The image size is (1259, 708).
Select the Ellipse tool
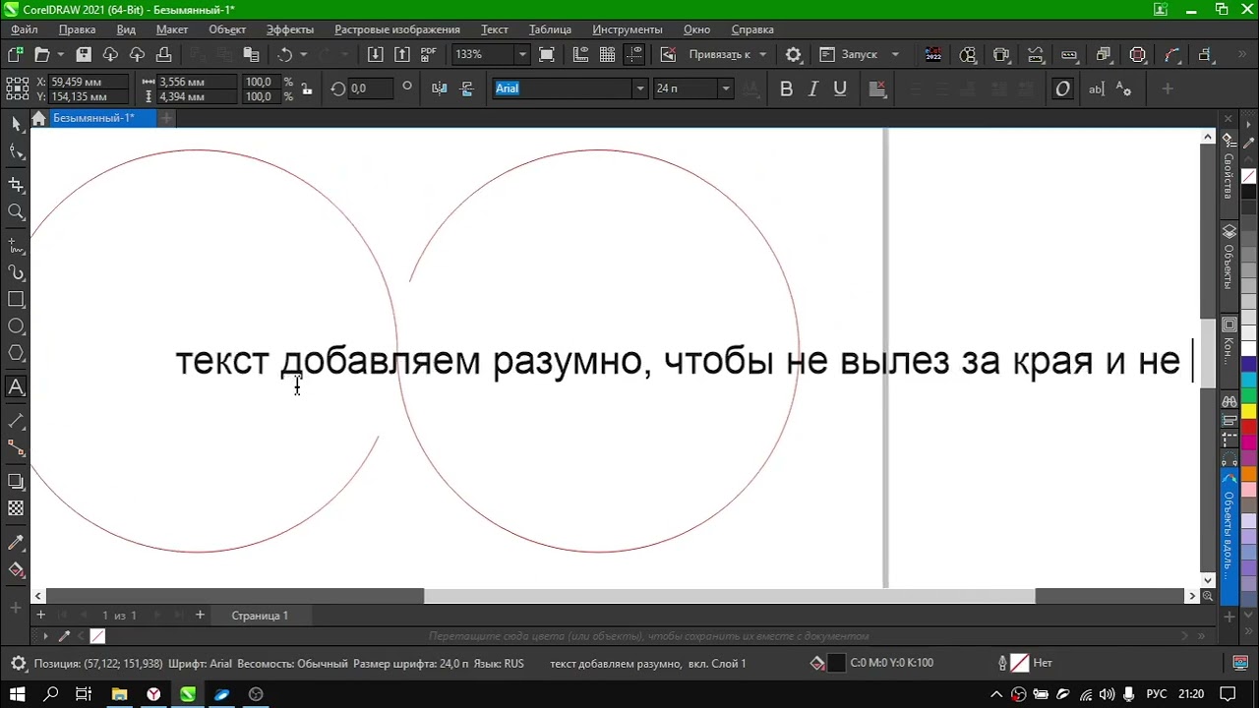tap(16, 325)
